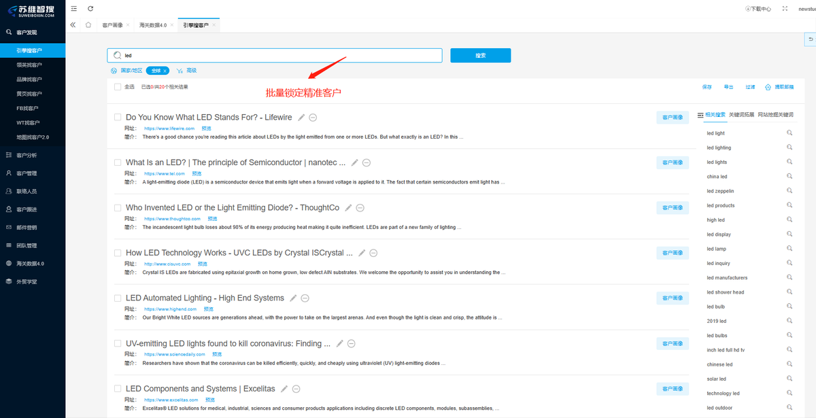Switch to the 海关数据4.0 tab
Viewport: 816px width, 418px height.
pos(152,25)
